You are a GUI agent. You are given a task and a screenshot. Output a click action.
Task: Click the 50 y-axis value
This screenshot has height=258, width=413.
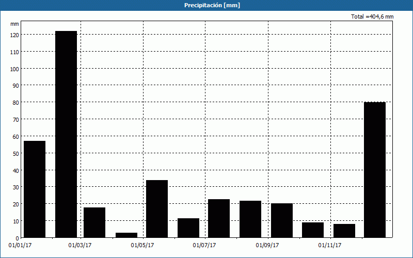pos(16,154)
